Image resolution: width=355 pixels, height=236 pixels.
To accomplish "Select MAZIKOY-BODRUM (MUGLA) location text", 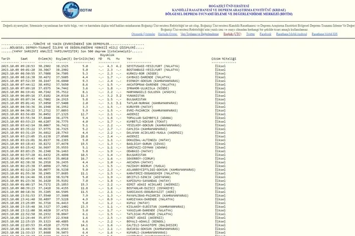I will pos(146,166).
